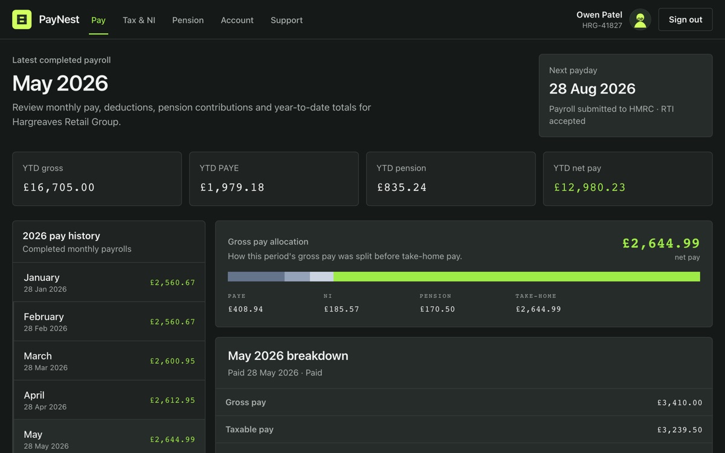The image size is (725, 453).
Task: Click the YTD gross card
Action: [x=97, y=179]
